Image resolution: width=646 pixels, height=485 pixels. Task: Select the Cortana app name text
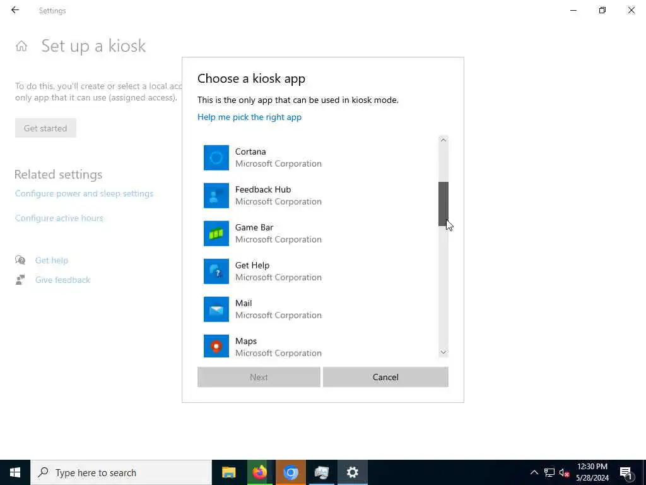250,152
